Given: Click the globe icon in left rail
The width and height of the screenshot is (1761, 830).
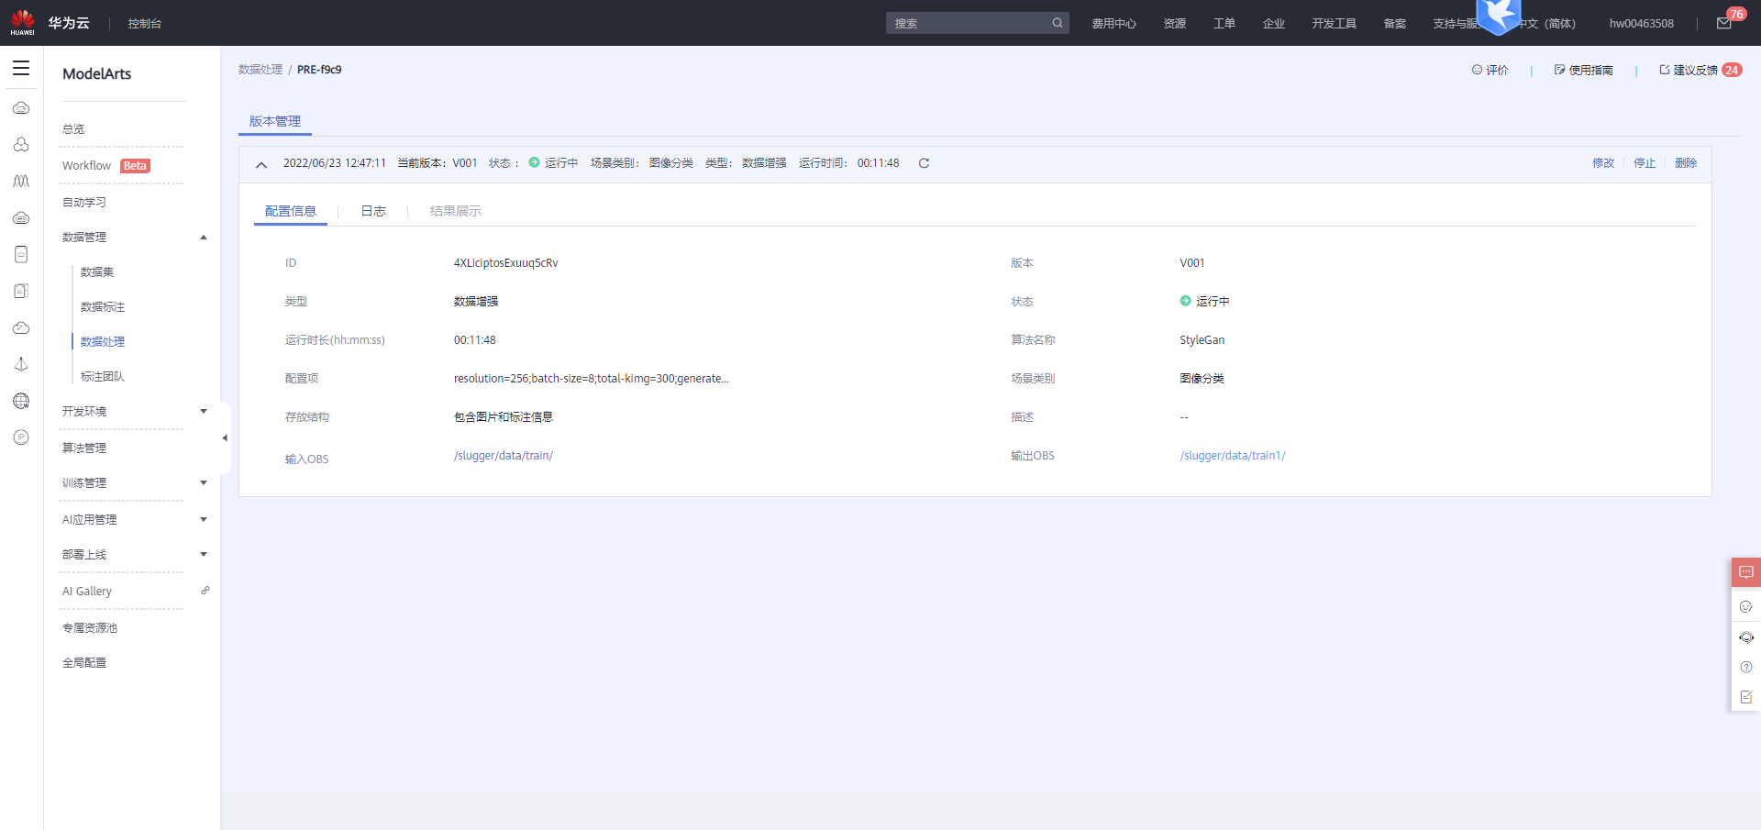Looking at the screenshot, I should pyautogui.click(x=21, y=402).
